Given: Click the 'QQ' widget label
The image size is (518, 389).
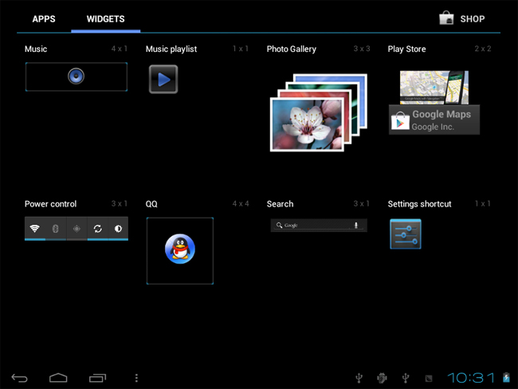Looking at the screenshot, I should 151,204.
